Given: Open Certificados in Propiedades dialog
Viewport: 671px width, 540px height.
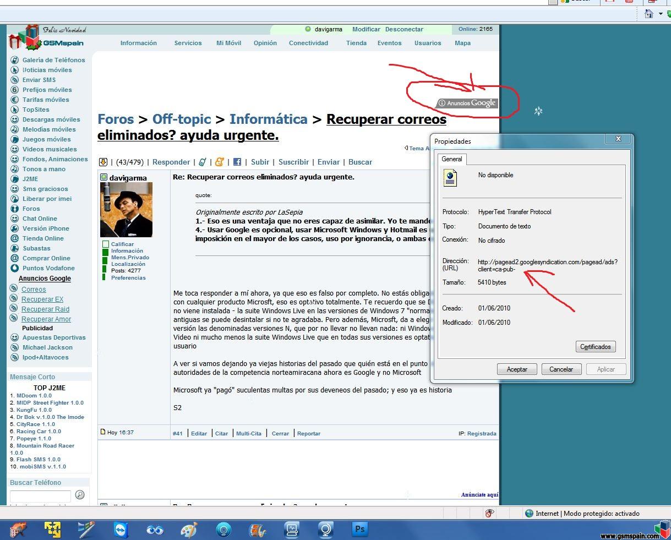Looking at the screenshot, I should [596, 347].
